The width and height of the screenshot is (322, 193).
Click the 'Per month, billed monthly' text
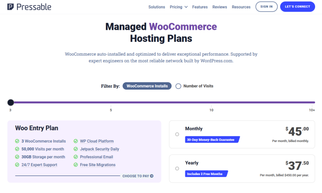(290, 141)
